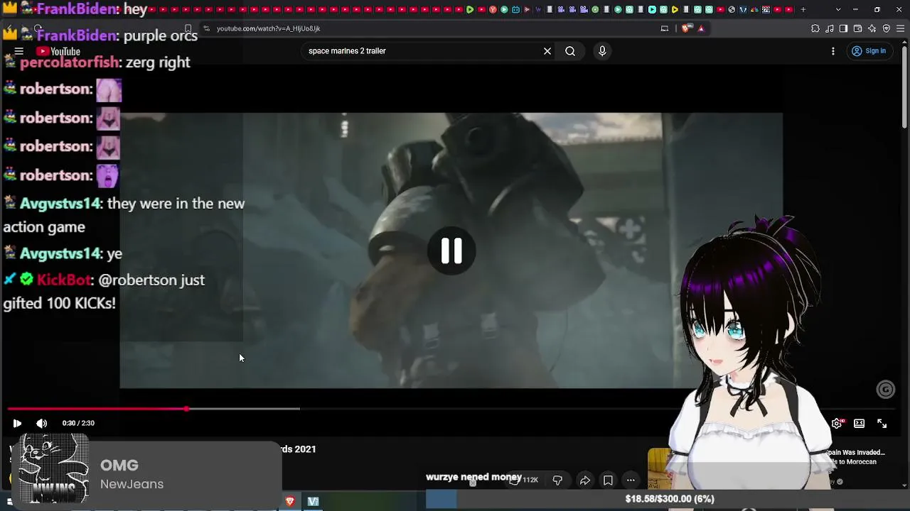Toggle the browser sidebar panel
This screenshot has width=910, height=511.
843,28
